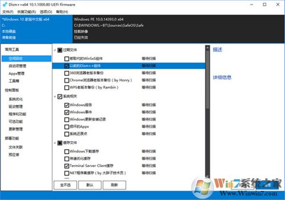
Task: Click the Terminal Server Client缓存 row label
Action: (x=91, y=166)
